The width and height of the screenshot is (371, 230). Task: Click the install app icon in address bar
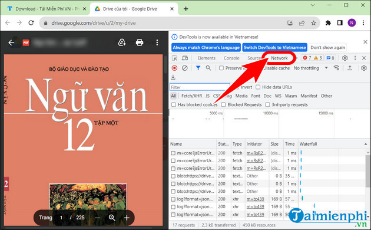290,23
